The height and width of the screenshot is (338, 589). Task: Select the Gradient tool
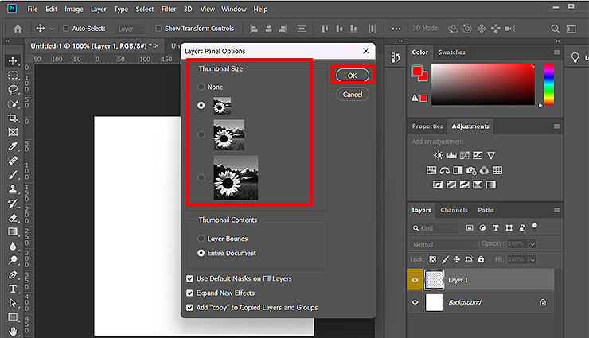point(13,232)
